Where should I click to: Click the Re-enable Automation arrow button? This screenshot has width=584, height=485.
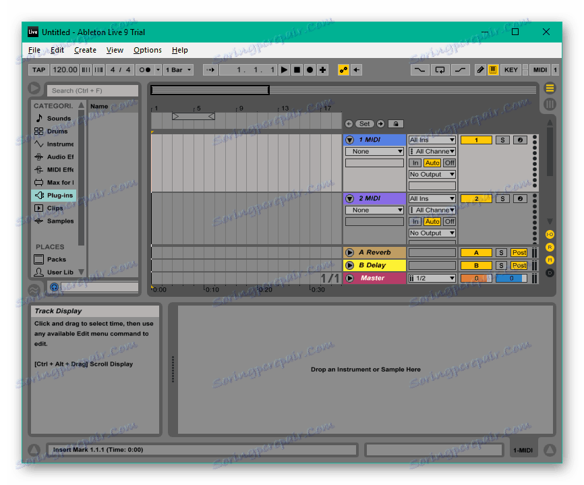point(357,69)
